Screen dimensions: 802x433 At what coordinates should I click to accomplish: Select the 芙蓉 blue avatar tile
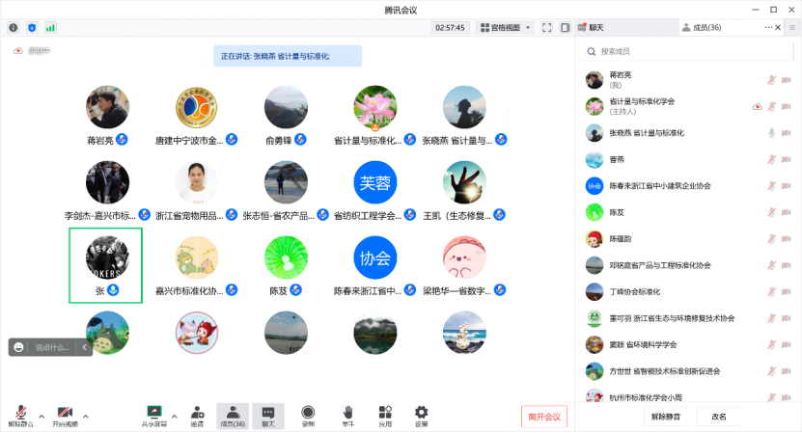click(x=374, y=182)
